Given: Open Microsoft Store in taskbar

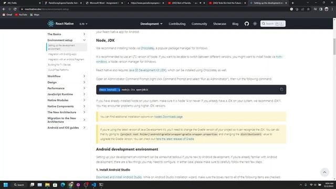Looking at the screenshot, I should click(x=55, y=185).
